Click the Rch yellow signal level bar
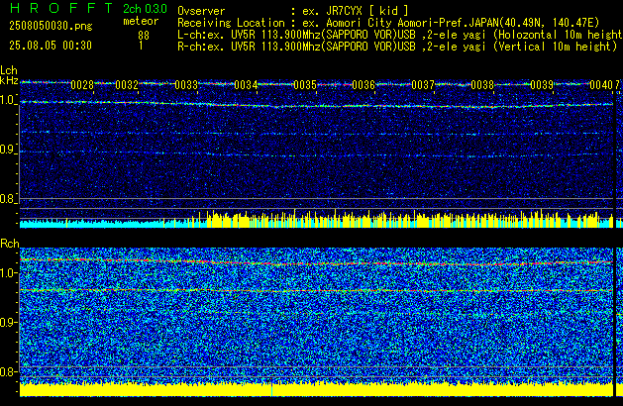The width and height of the screenshot is (623, 406). click(x=316, y=388)
